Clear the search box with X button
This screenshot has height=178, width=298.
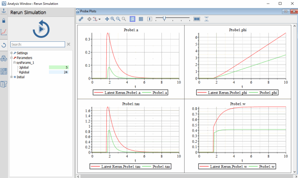pos(68,44)
